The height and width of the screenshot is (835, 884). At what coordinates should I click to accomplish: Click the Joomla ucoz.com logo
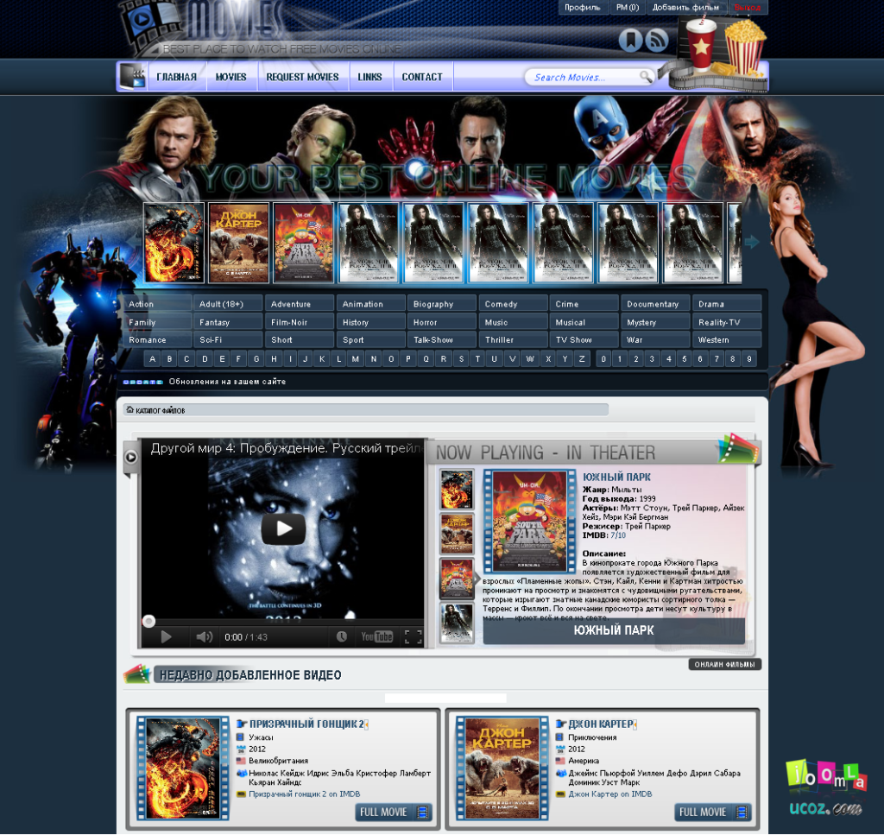826,788
